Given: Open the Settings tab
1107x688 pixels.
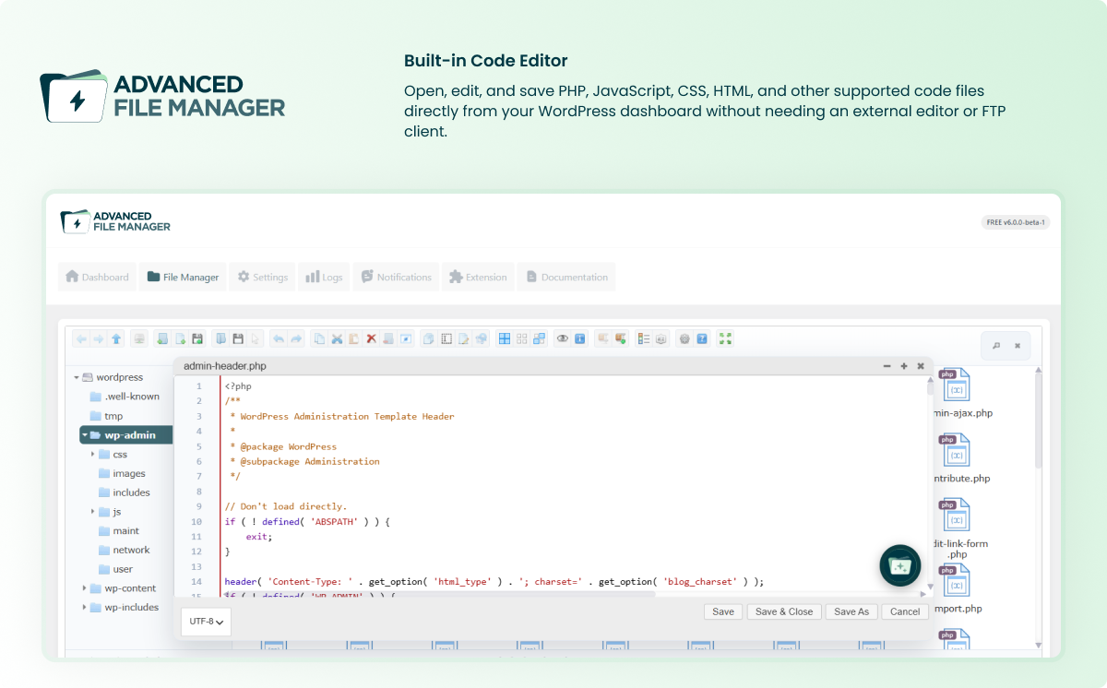Looking at the screenshot, I should click(262, 277).
